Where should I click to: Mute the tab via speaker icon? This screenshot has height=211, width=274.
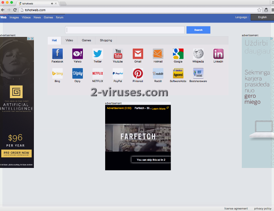click(x=52, y=3)
